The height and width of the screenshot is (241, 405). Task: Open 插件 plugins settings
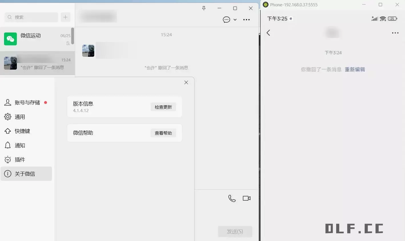point(20,160)
